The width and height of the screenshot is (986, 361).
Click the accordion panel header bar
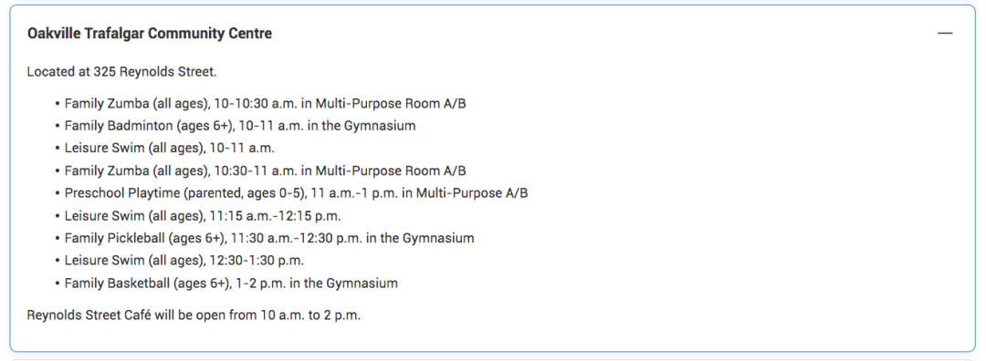[492, 34]
